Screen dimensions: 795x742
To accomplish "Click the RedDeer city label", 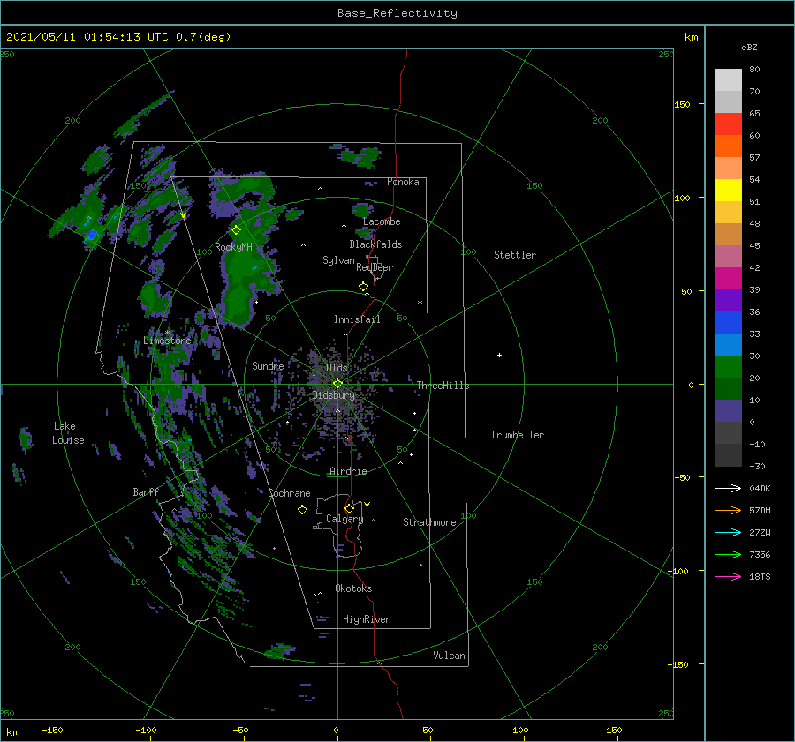I will (x=375, y=267).
